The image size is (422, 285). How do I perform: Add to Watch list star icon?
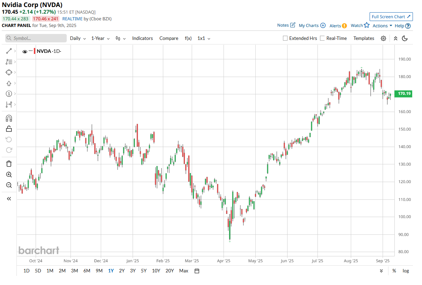click(x=366, y=25)
